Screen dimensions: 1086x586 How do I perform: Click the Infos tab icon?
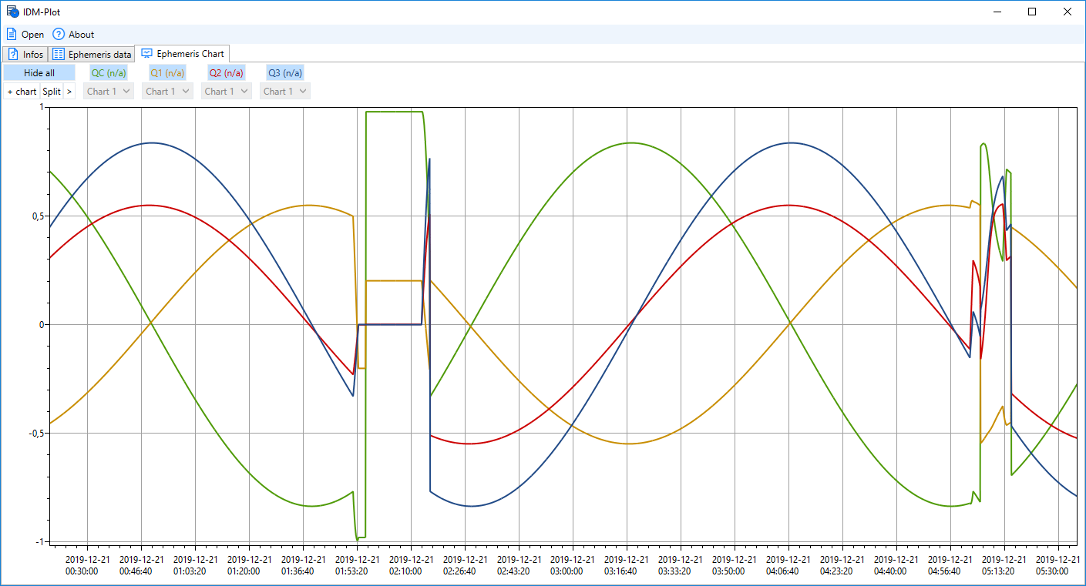(13, 55)
